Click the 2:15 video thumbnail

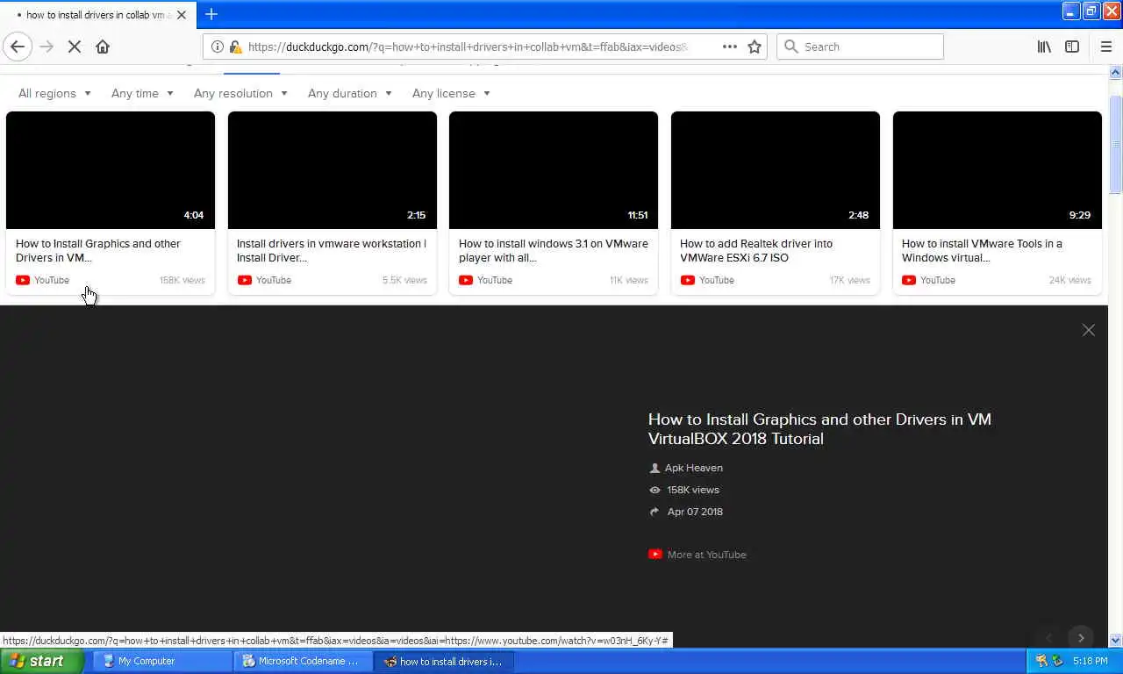tap(333, 170)
